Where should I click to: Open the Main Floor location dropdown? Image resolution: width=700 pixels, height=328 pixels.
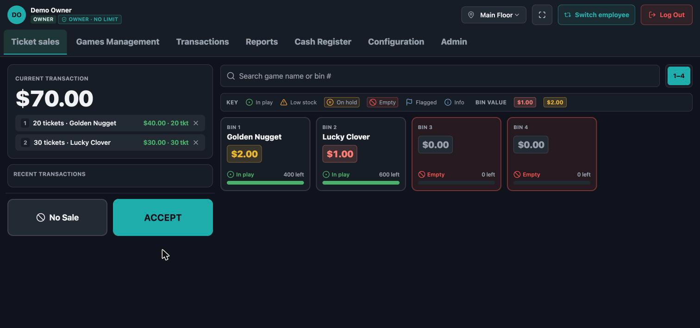tap(494, 15)
